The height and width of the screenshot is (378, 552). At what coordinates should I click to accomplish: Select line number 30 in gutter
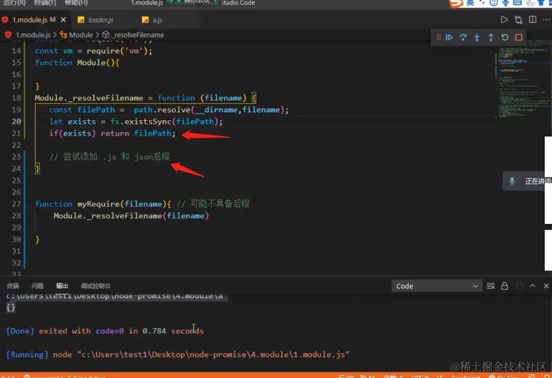point(16,239)
